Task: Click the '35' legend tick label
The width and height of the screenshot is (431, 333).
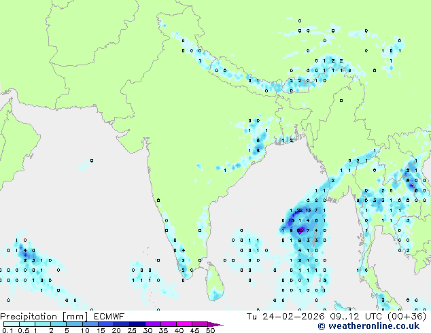Action: (x=163, y=330)
